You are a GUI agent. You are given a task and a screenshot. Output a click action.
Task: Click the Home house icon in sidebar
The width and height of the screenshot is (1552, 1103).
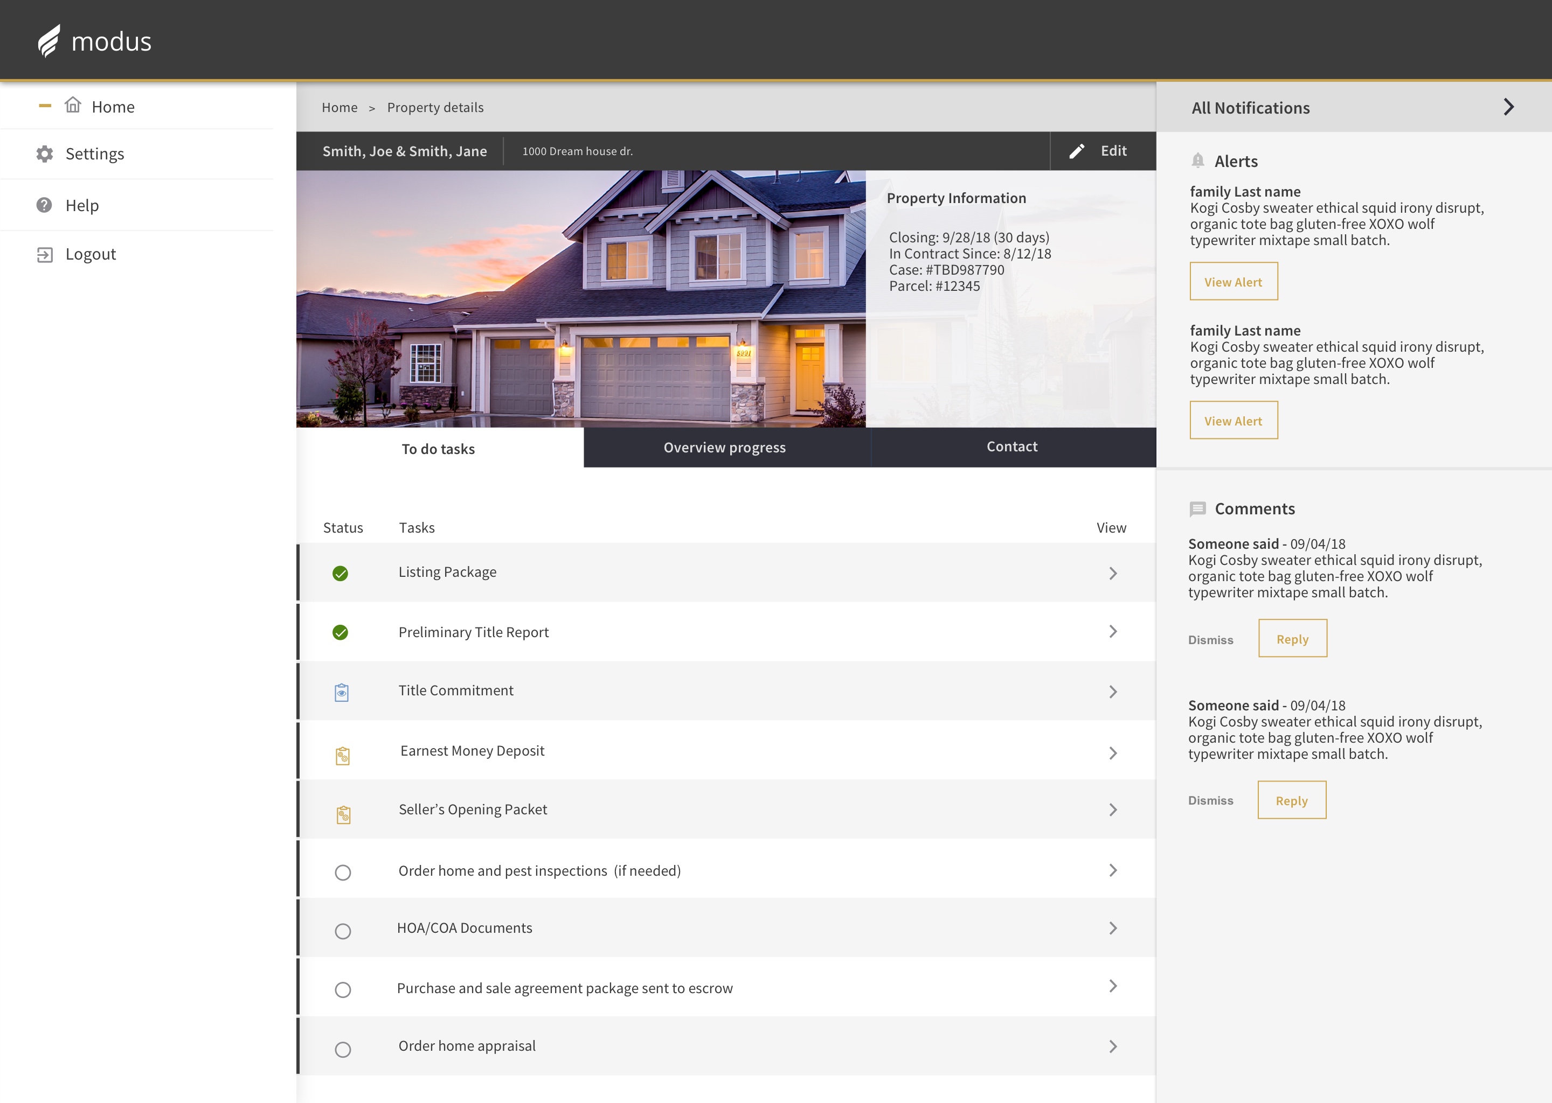pyautogui.click(x=73, y=105)
